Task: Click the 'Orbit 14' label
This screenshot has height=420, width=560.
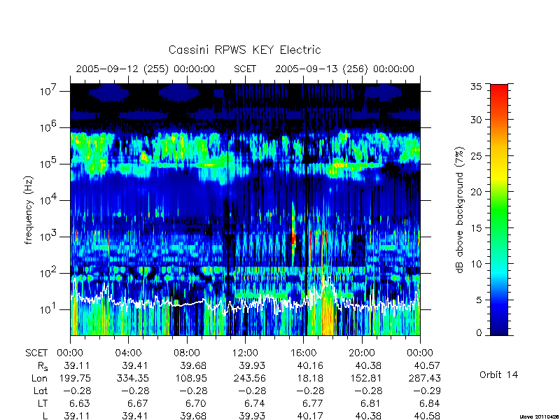Action: point(498,374)
